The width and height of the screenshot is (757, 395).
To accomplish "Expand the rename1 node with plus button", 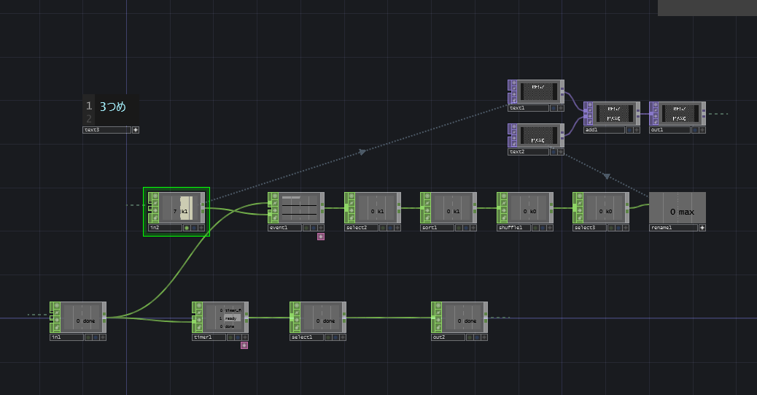I will click(702, 228).
